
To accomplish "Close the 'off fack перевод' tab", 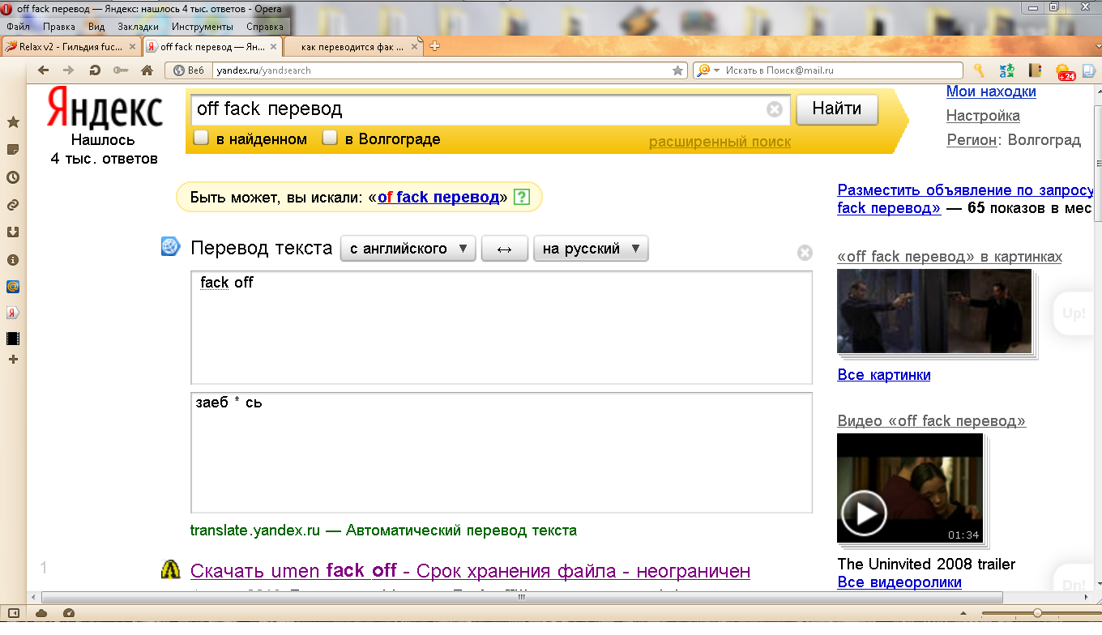I will [x=273, y=47].
